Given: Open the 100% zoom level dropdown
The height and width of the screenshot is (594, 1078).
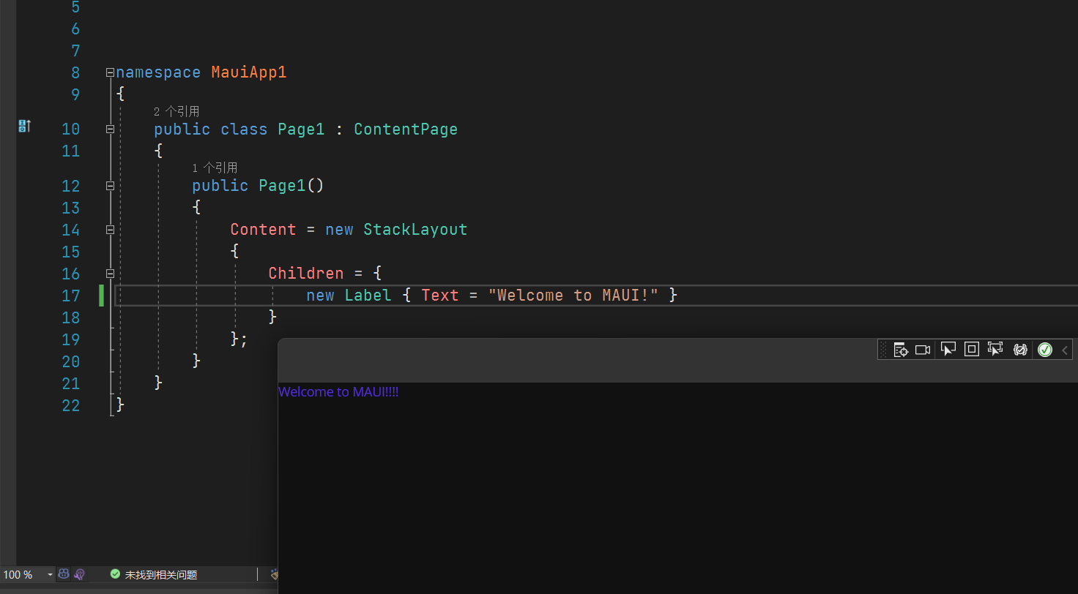Looking at the screenshot, I should tap(49, 574).
